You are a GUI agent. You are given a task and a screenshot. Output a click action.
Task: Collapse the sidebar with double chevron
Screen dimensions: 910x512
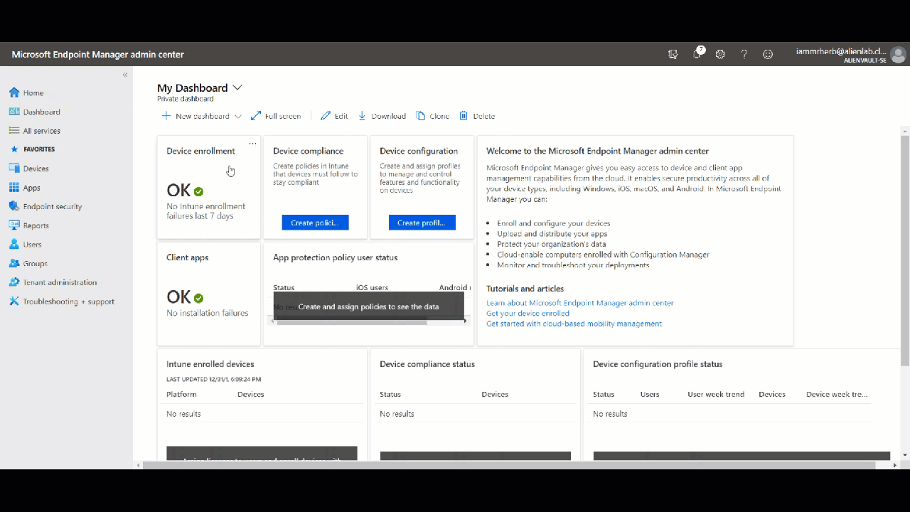(125, 75)
